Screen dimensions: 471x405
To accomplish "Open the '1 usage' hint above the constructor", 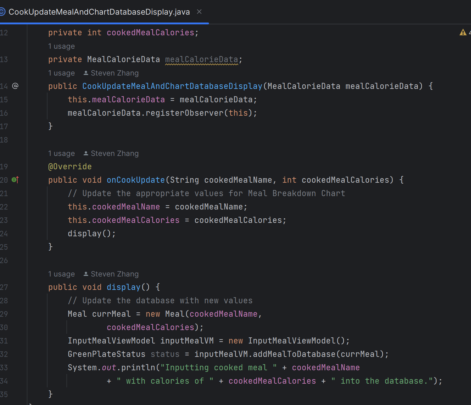I will (62, 73).
